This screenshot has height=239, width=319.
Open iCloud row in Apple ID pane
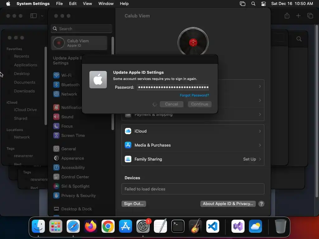[x=193, y=131]
